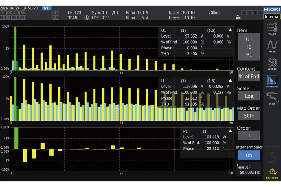
Task: Switch to the WAVE display icon
Action: pos(272,46)
